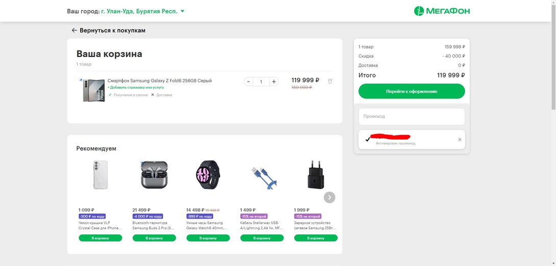Open the Samsung Buds 3 Pro image
The height and width of the screenshot is (266, 556).
[154, 176]
